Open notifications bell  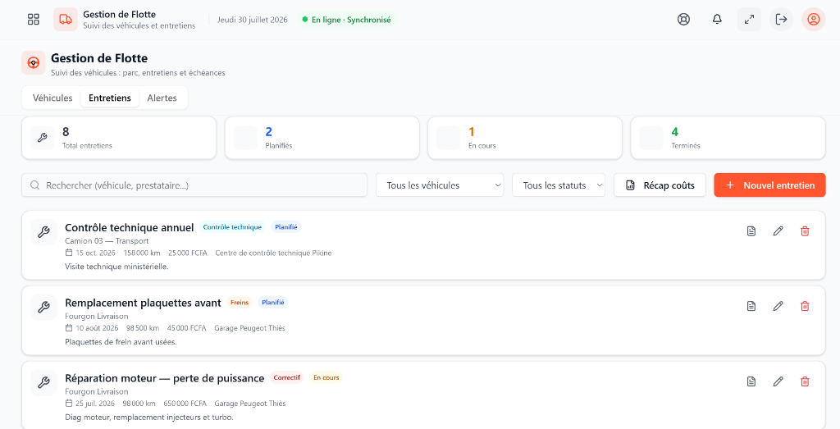pyautogui.click(x=717, y=20)
